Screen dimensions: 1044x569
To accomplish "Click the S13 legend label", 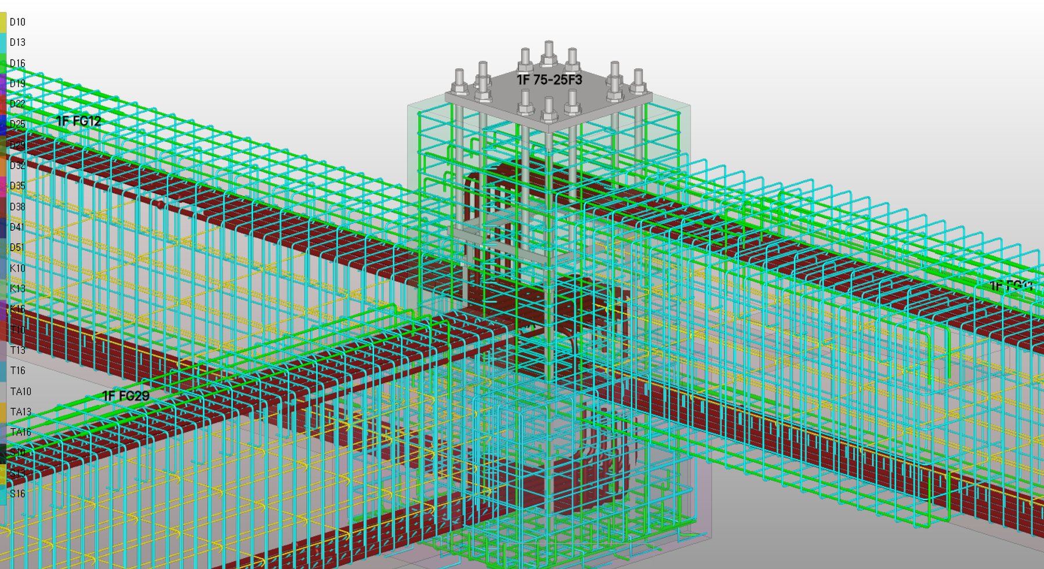I will (17, 473).
